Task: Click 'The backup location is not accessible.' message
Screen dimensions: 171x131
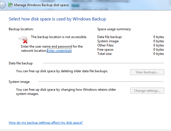Action: tap(59, 37)
